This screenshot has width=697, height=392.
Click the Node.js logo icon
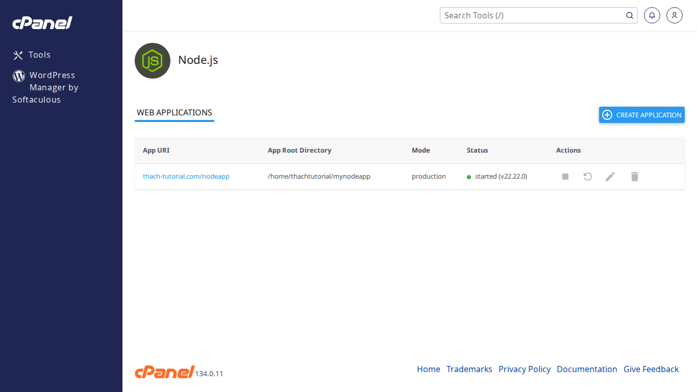pyautogui.click(x=153, y=61)
